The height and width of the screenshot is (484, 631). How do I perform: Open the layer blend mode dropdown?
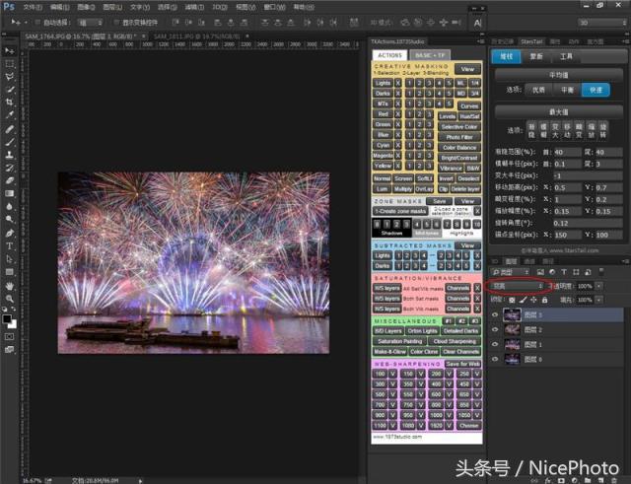(x=518, y=286)
